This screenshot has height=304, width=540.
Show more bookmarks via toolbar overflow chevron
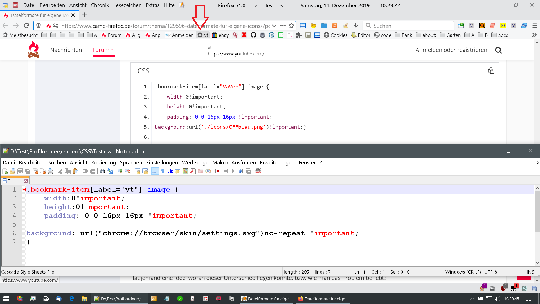tap(534, 35)
